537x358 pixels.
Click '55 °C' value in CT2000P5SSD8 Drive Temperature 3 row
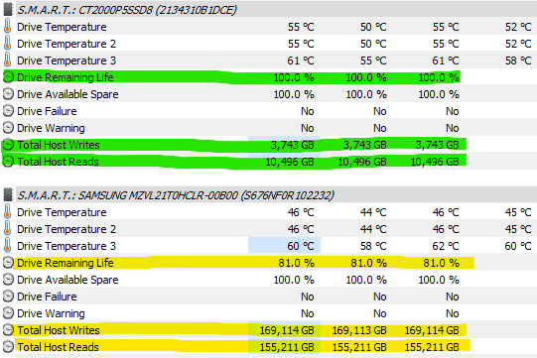[373, 60]
